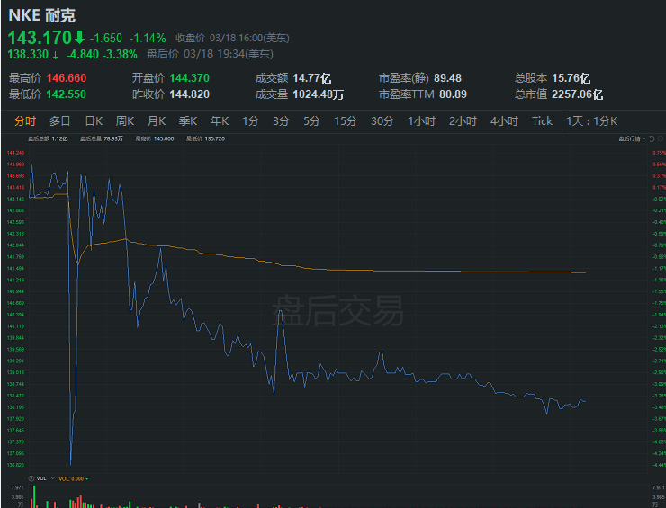Click the 最高价 146.660 value

67,78
